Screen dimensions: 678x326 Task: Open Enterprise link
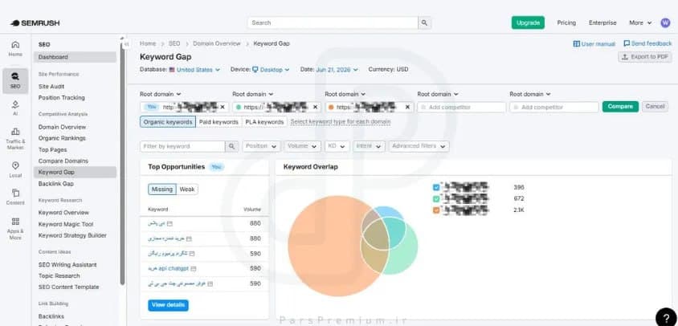(602, 23)
